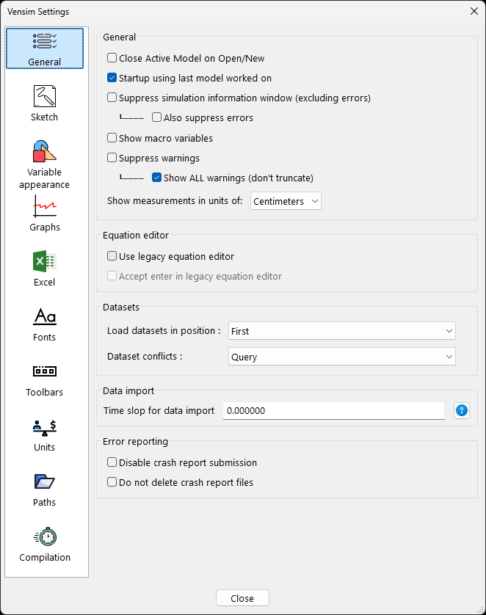Open the Load datasets in position dropdown
Screen dimensions: 486x615
coord(342,331)
